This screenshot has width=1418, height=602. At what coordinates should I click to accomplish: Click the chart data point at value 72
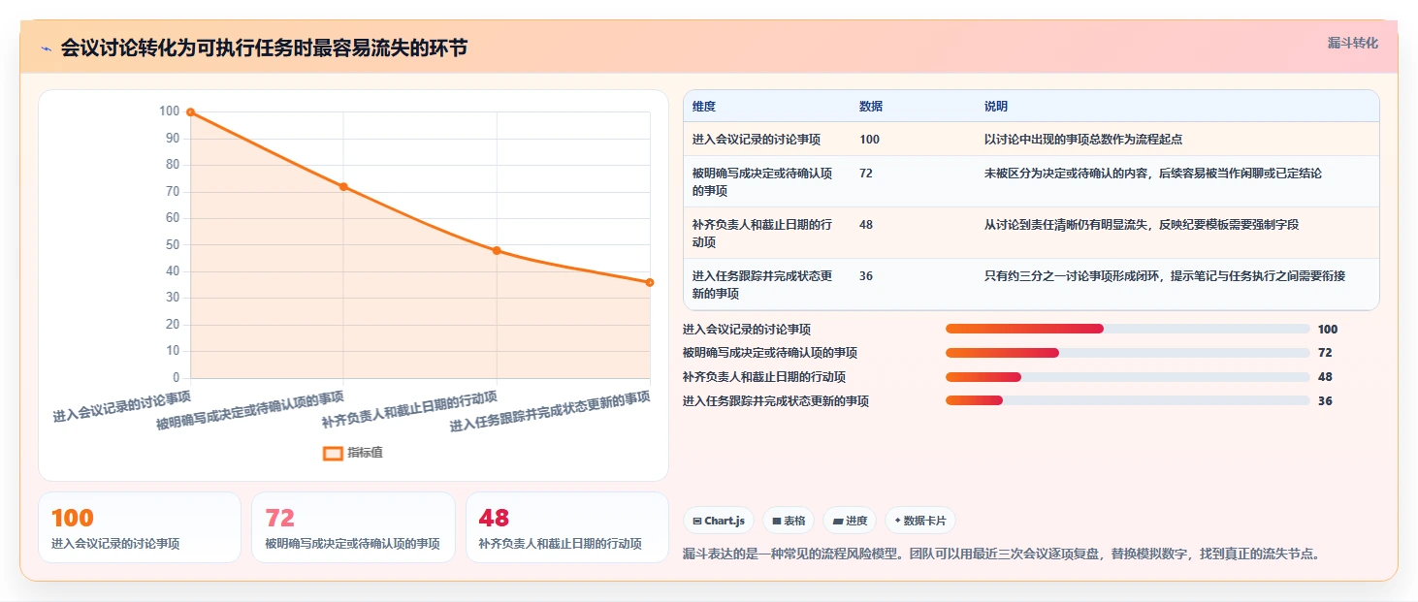[x=343, y=186]
